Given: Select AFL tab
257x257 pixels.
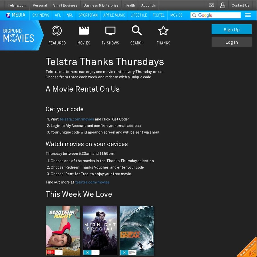Looking at the screenshot, I should tap(58, 15).
